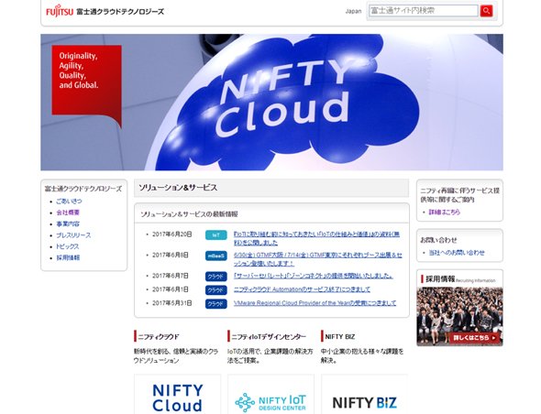541x414 pixels.
Task: Click the mBaaS category badge
Action: [216, 256]
